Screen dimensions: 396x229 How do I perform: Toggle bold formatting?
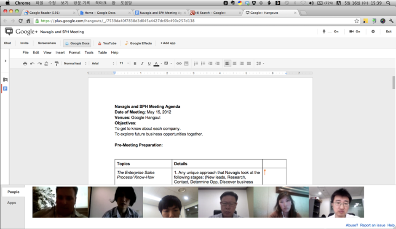pos(135,64)
